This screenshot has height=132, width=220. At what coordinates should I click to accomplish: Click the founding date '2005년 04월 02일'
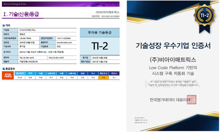pyautogui.click(x=27, y=42)
